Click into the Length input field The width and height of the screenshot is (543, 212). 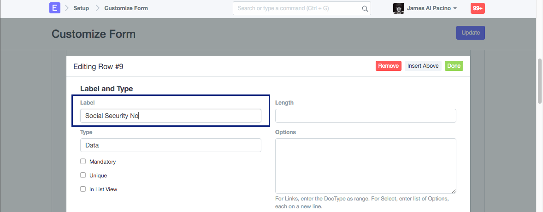[x=366, y=116]
